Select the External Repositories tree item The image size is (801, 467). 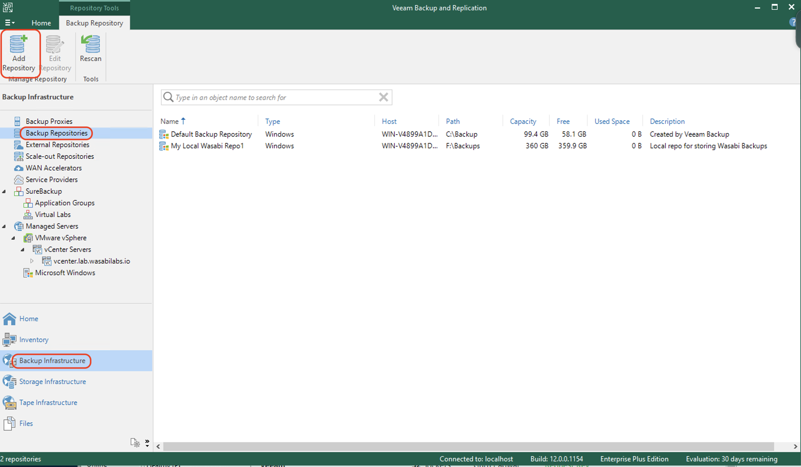(57, 144)
